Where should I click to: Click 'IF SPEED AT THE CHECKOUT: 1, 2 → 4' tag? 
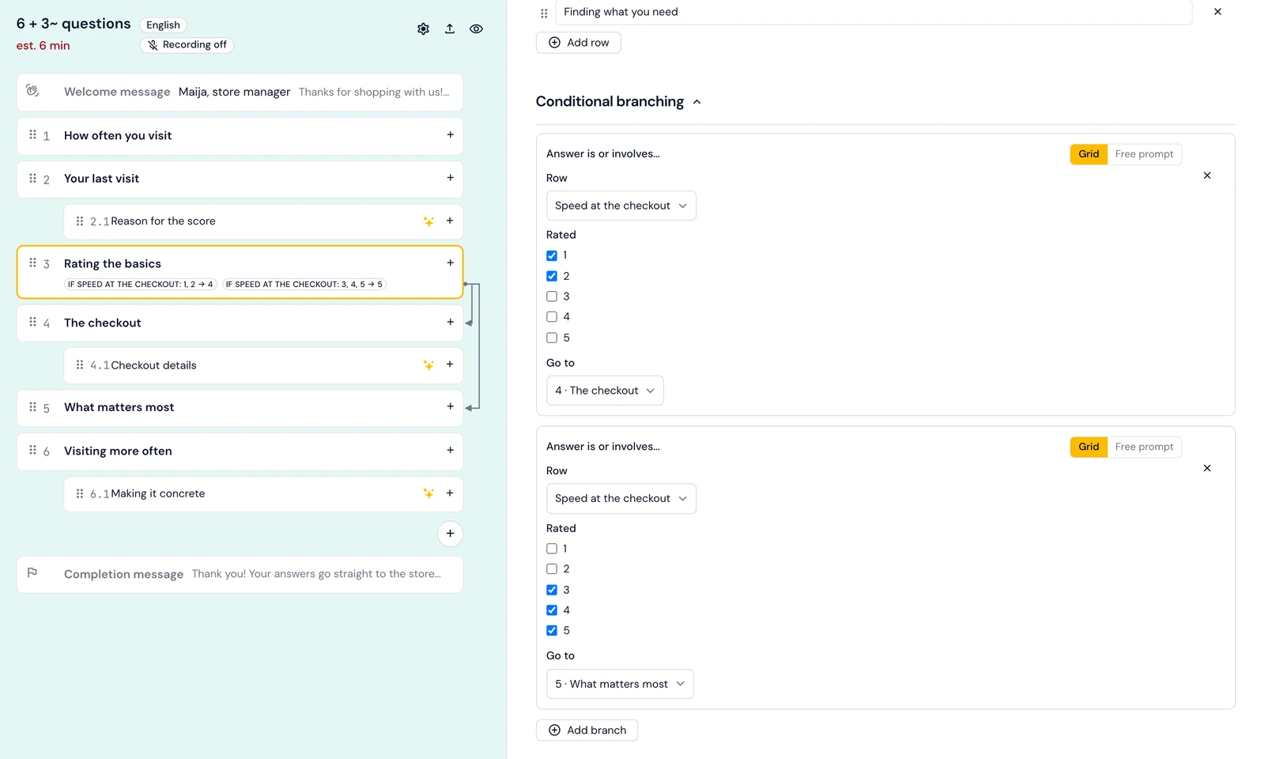coord(140,285)
